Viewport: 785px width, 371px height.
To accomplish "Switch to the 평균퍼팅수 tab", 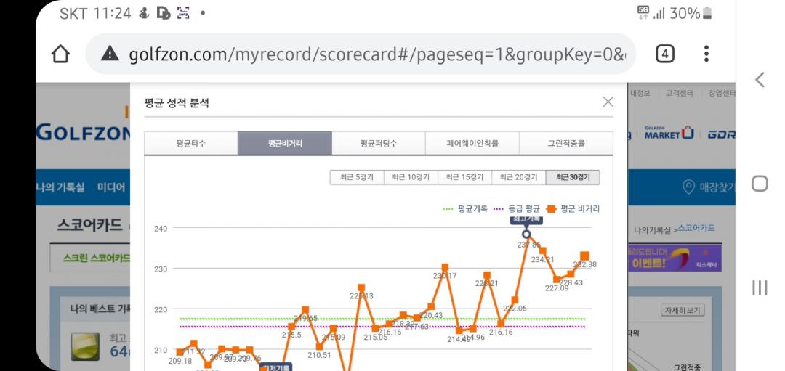I will pyautogui.click(x=378, y=144).
